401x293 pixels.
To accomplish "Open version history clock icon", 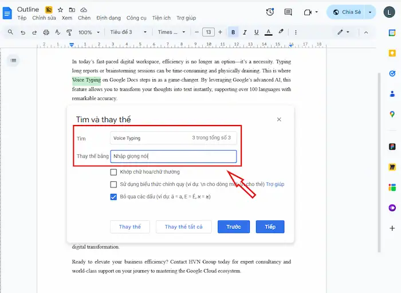I will click(x=270, y=12).
